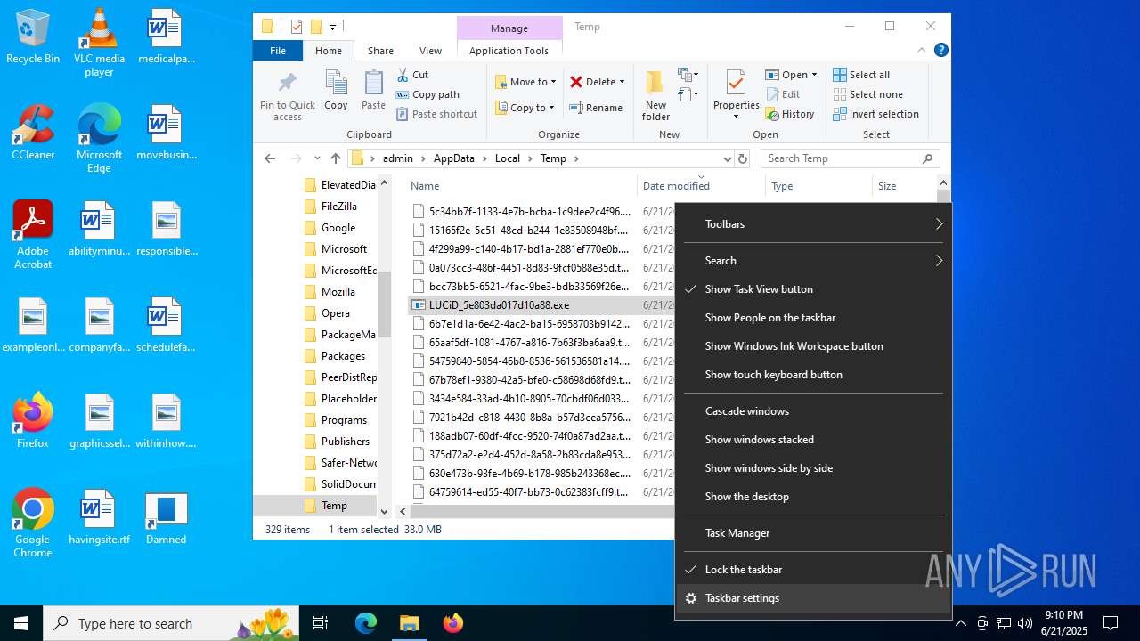Select Google Chrome desktop icon
This screenshot has width=1140, height=641.
tap(33, 523)
